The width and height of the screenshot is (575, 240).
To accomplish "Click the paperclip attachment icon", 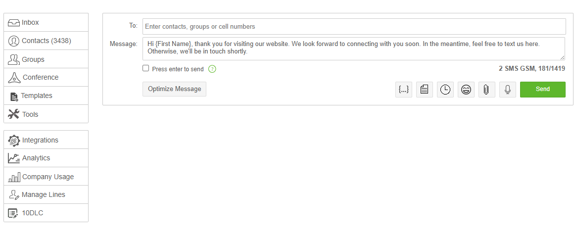I will coord(487,90).
